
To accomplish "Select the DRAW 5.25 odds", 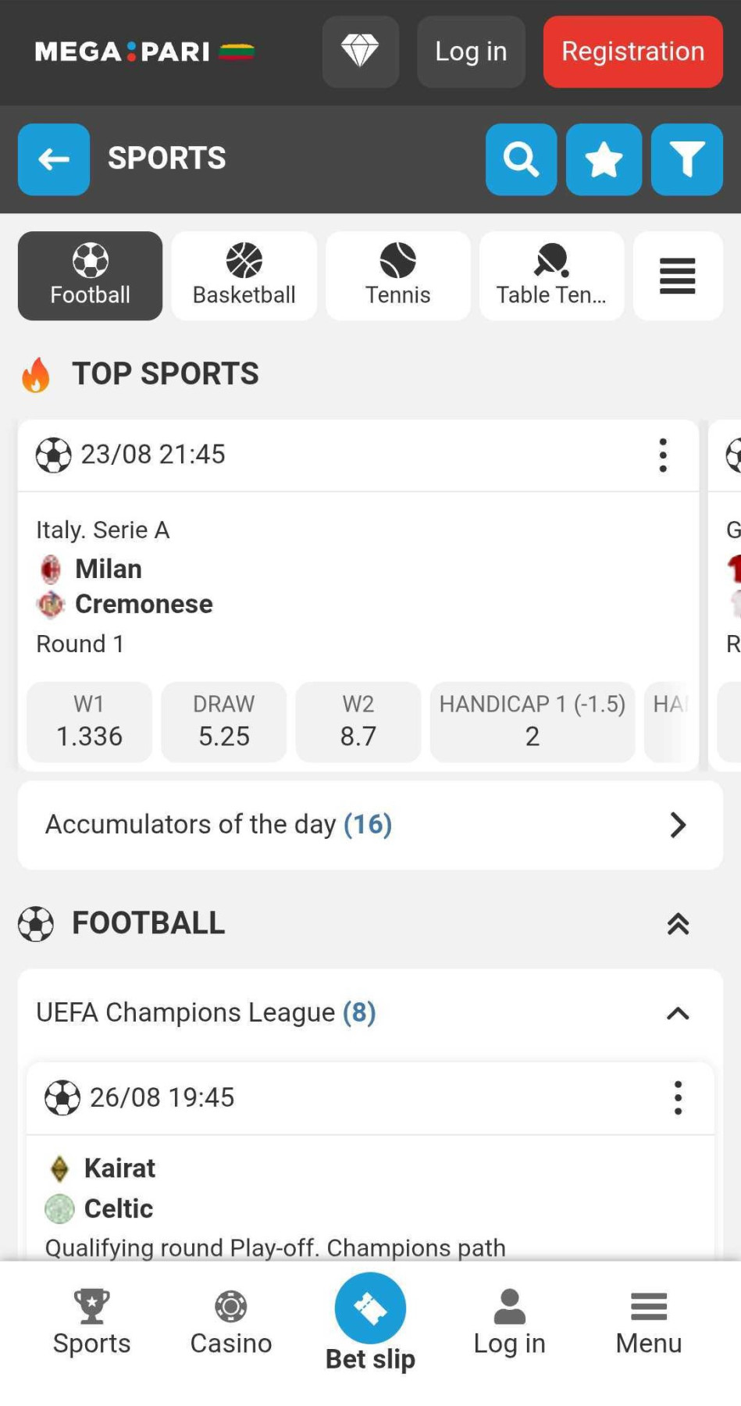I will click(x=224, y=722).
